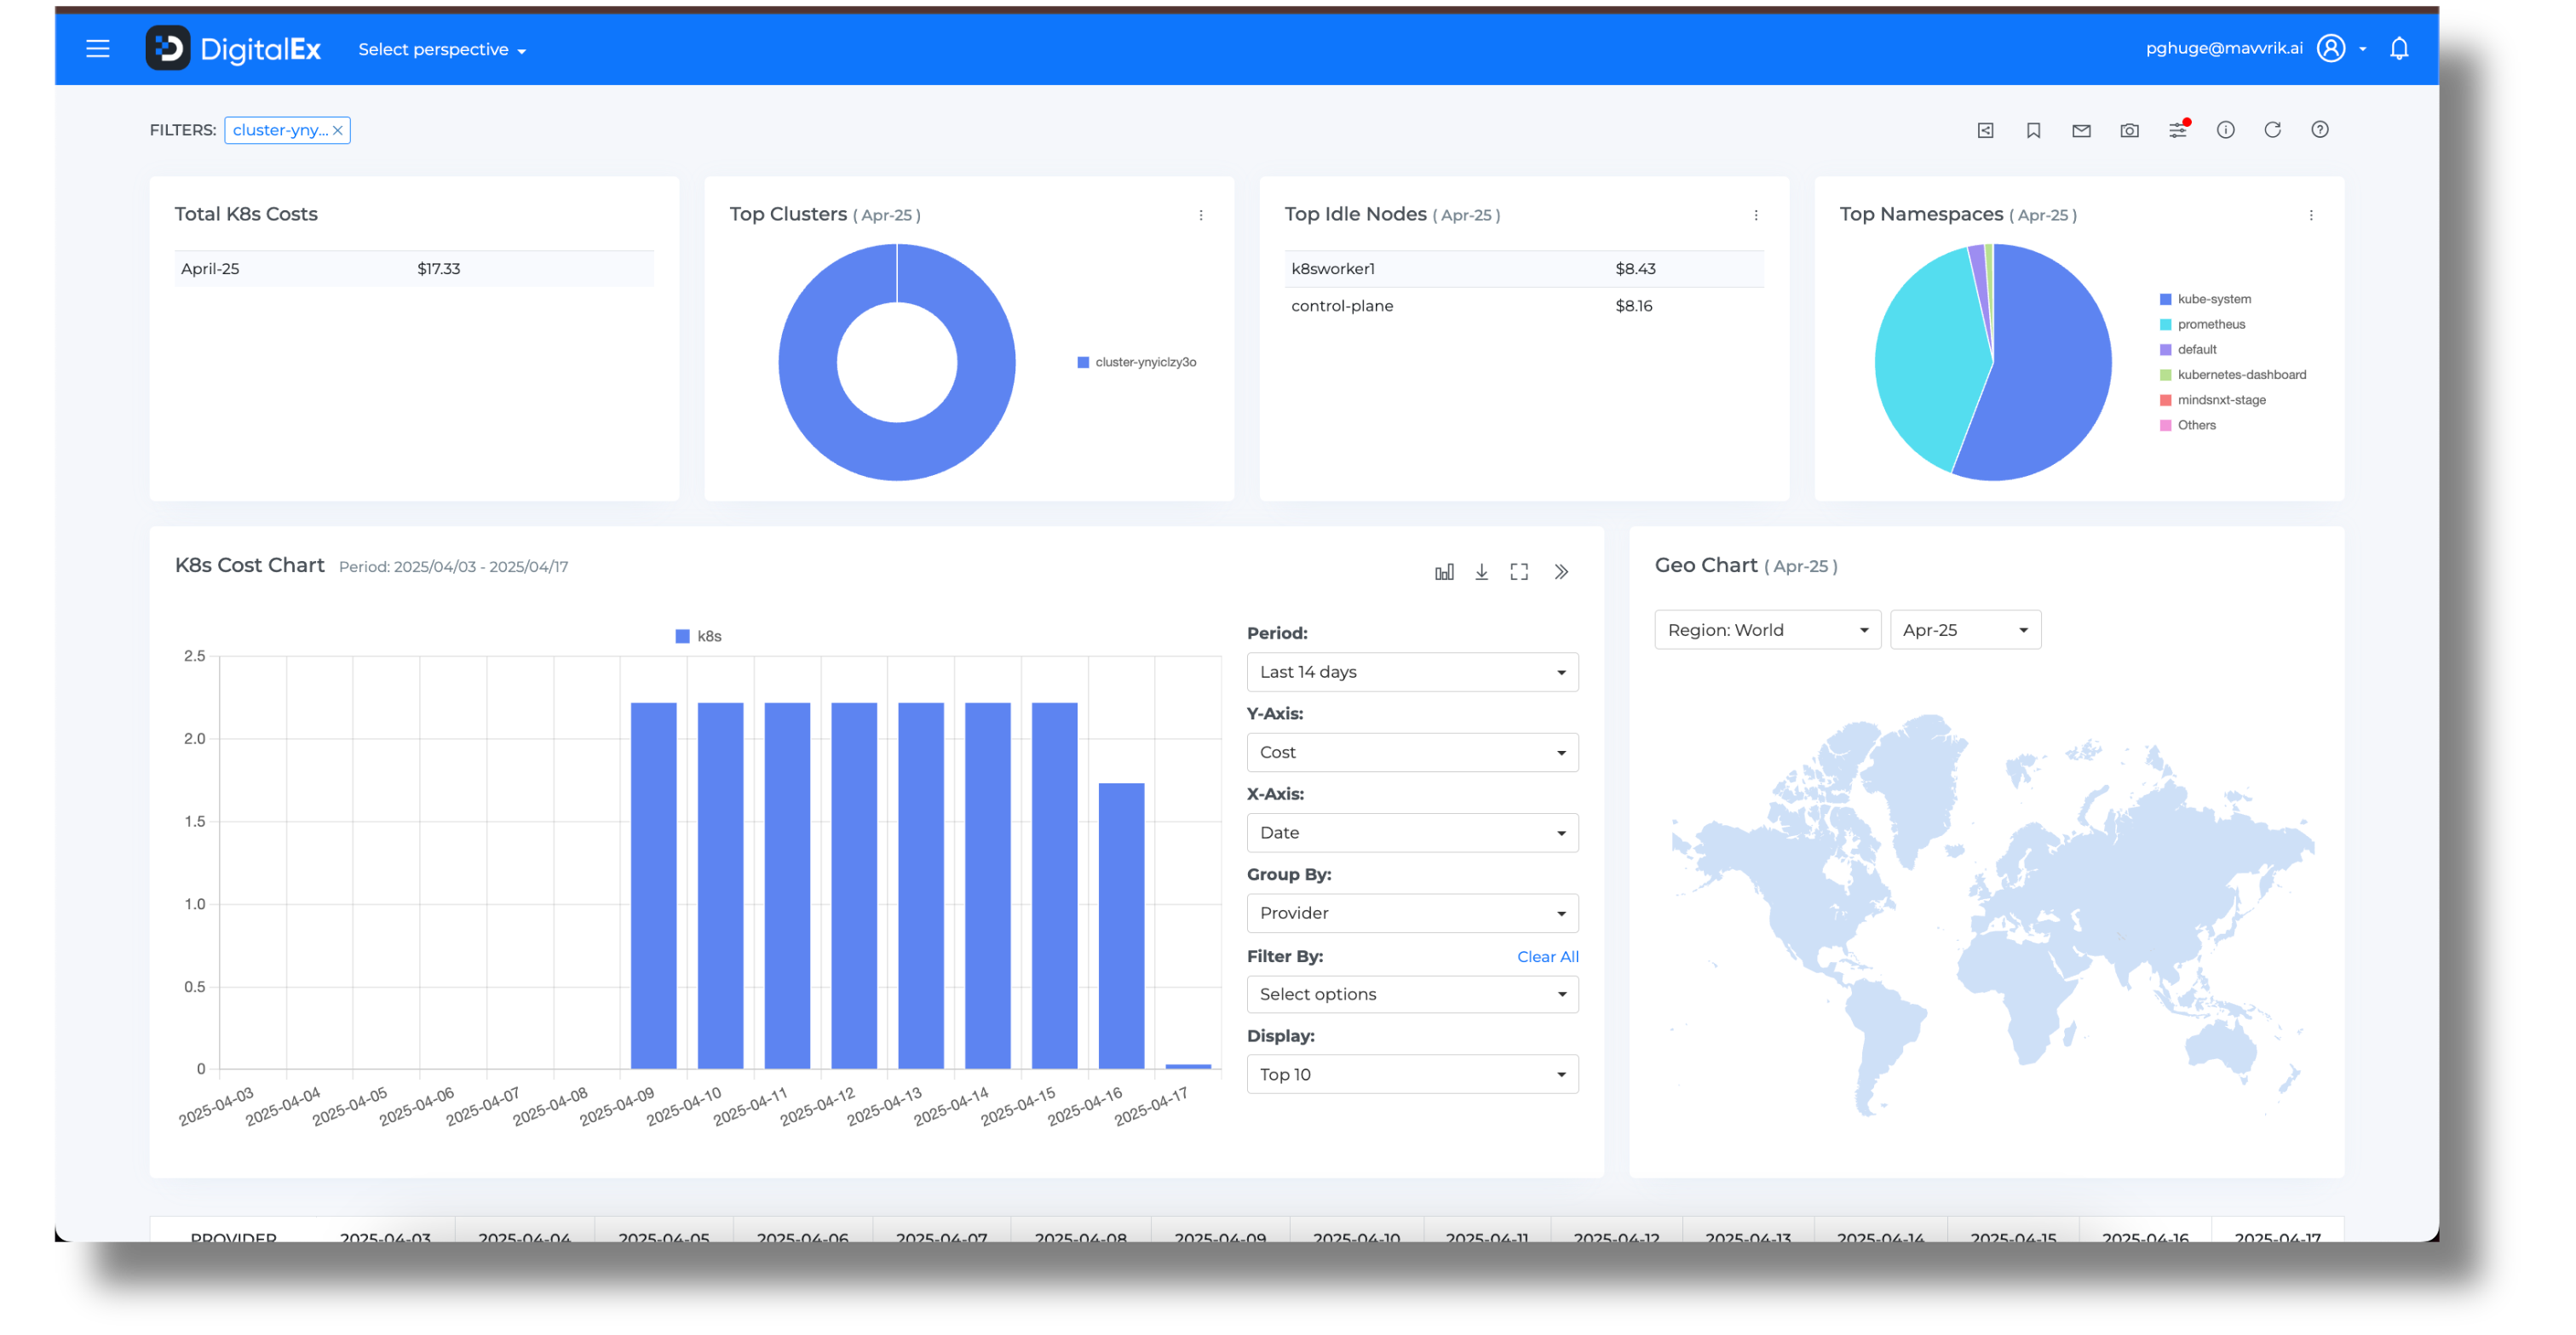This screenshot has width=2576, height=1335.
Task: Open the hamburger navigation menu
Action: [97, 49]
